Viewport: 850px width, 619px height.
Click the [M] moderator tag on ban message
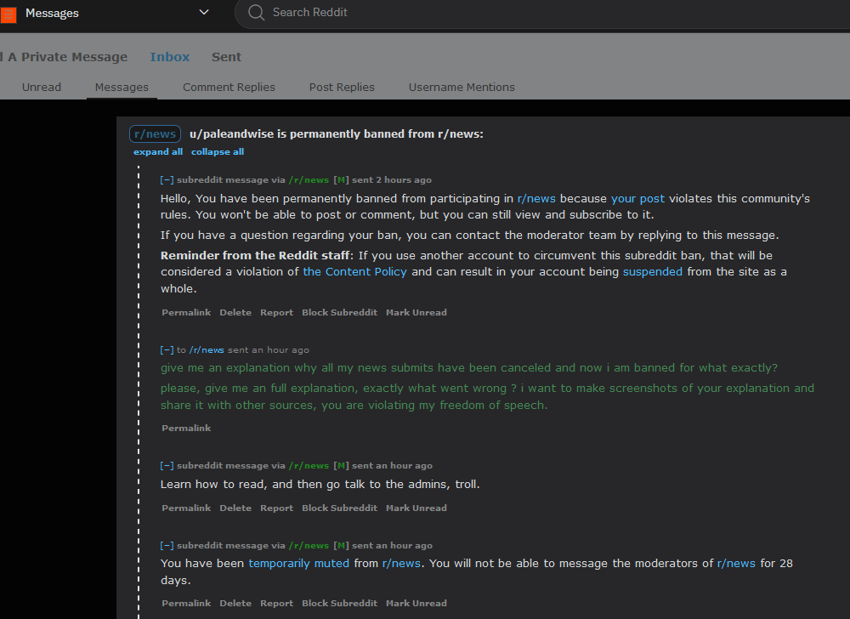click(341, 180)
